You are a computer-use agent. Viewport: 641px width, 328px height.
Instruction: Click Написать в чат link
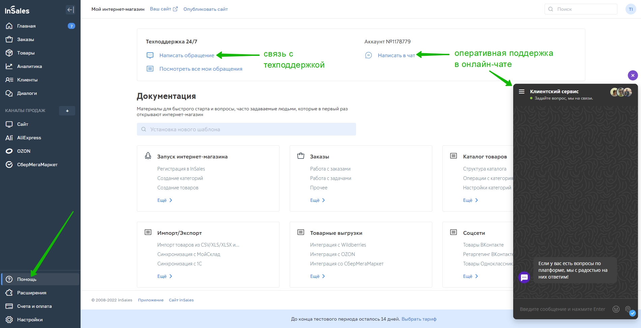coord(396,55)
